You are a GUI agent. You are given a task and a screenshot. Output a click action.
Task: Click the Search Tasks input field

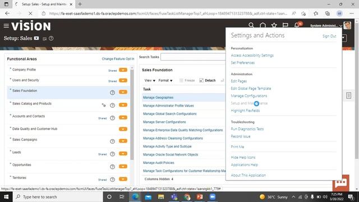[193, 57]
